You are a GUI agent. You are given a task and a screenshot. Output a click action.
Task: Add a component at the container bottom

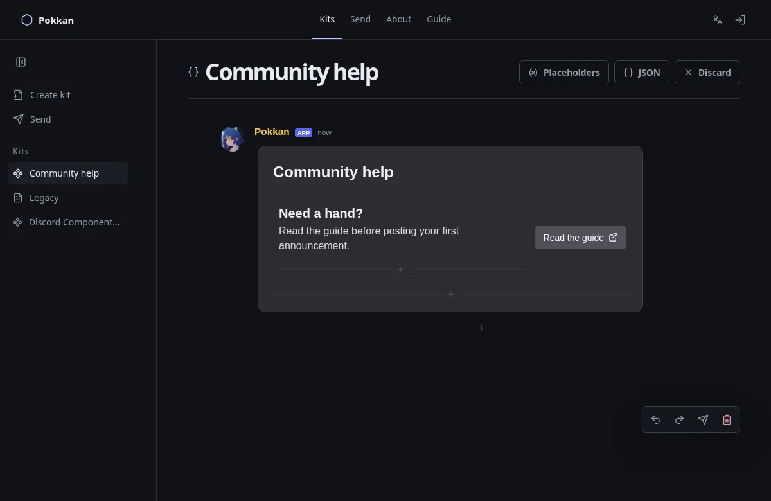[x=451, y=294]
